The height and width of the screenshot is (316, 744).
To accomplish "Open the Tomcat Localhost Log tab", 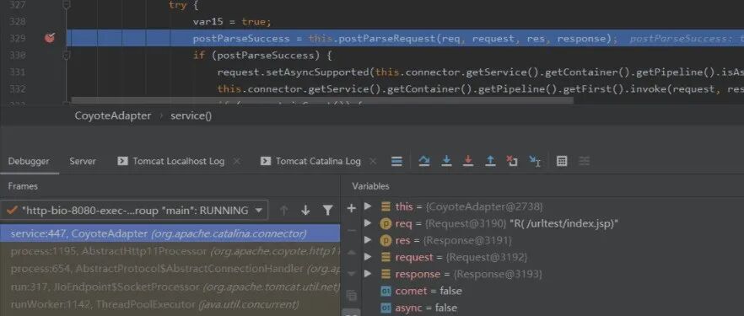I will click(170, 161).
